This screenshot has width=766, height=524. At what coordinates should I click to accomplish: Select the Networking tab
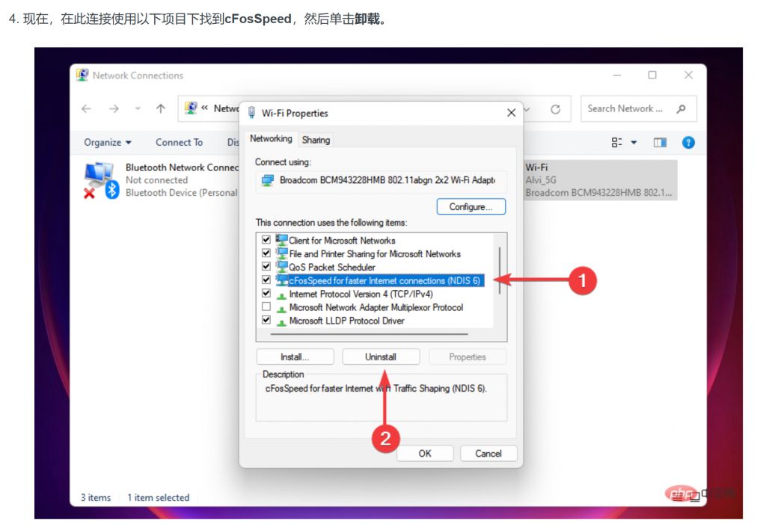[270, 138]
